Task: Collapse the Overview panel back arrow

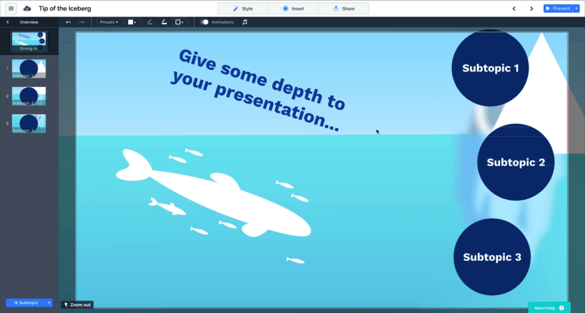Action: tap(7, 22)
